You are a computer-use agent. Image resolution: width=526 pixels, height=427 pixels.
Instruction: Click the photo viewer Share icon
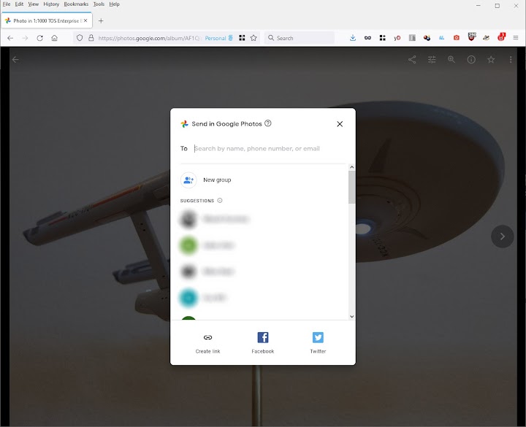[x=412, y=60]
